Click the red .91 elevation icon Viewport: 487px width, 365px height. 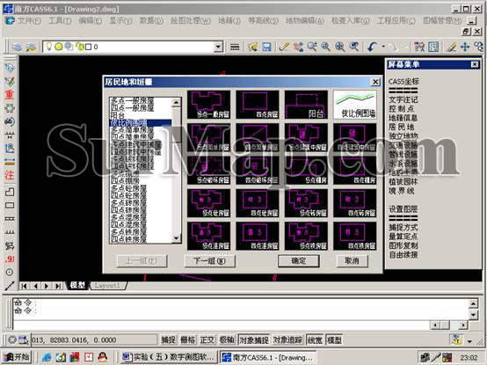(x=10, y=259)
